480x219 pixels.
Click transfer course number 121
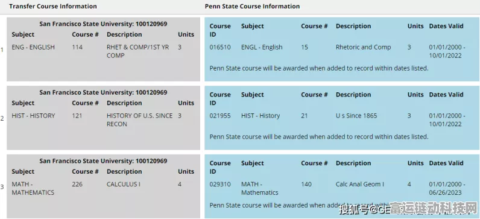(x=77, y=116)
